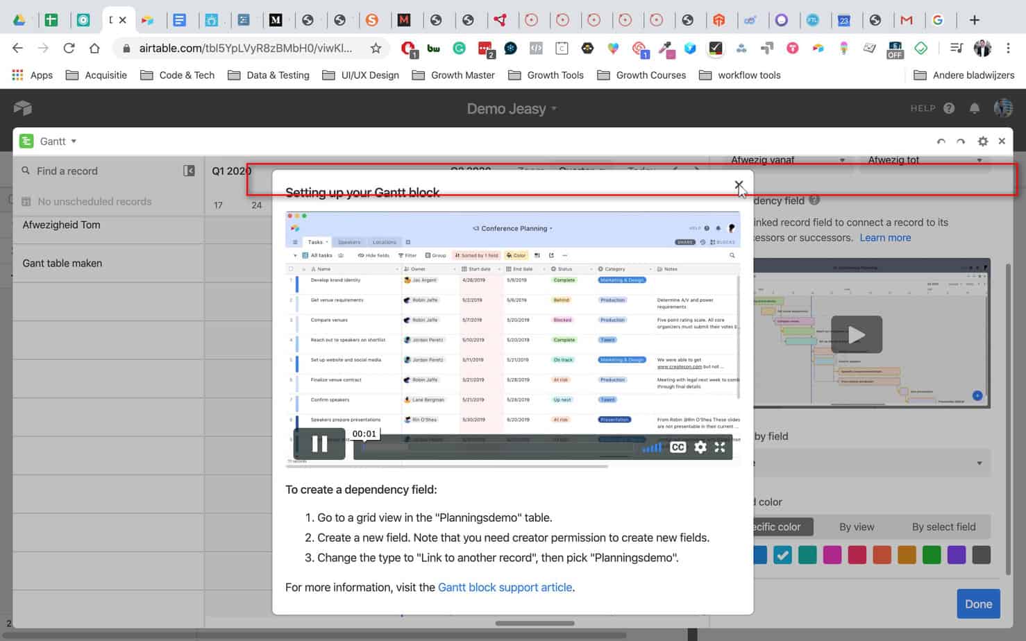Select the By view color option
The height and width of the screenshot is (641, 1026).
[857, 527]
